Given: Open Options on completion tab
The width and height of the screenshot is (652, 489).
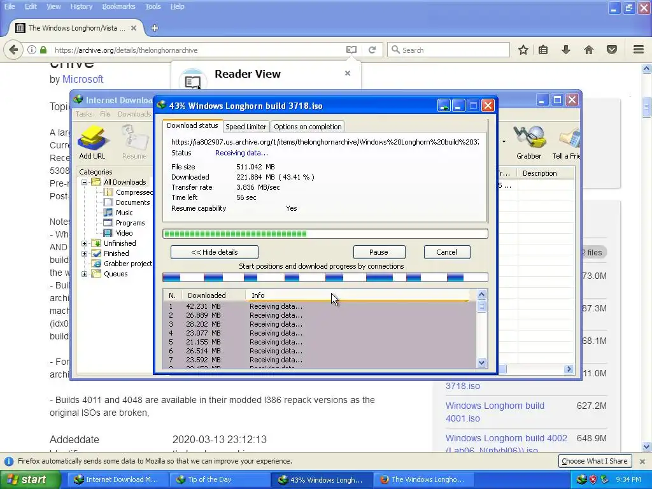Looking at the screenshot, I should (308, 127).
